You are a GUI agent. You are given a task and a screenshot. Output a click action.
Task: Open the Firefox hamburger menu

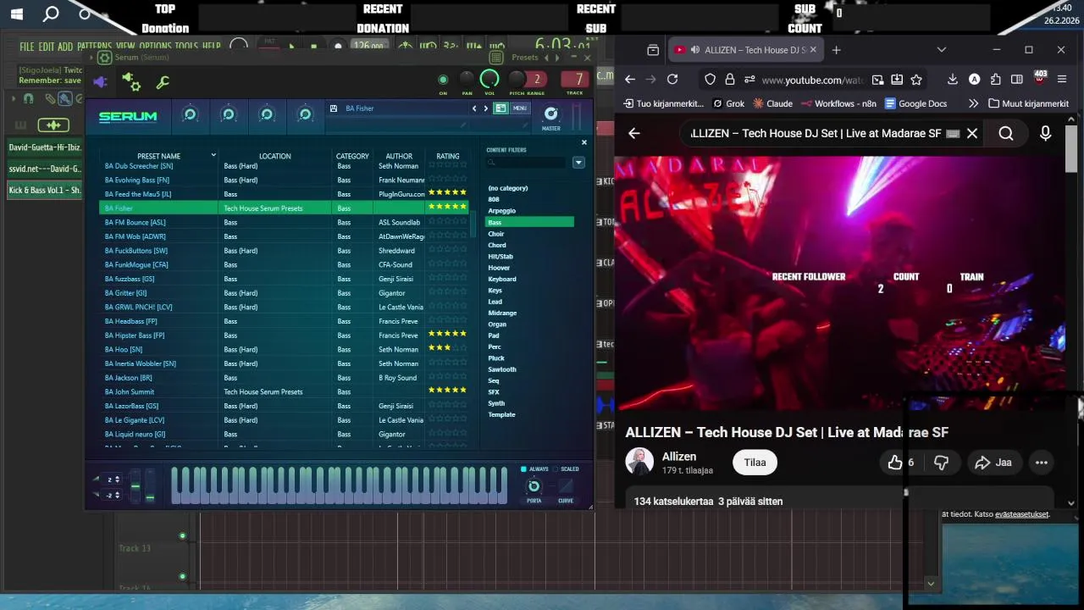(1062, 80)
